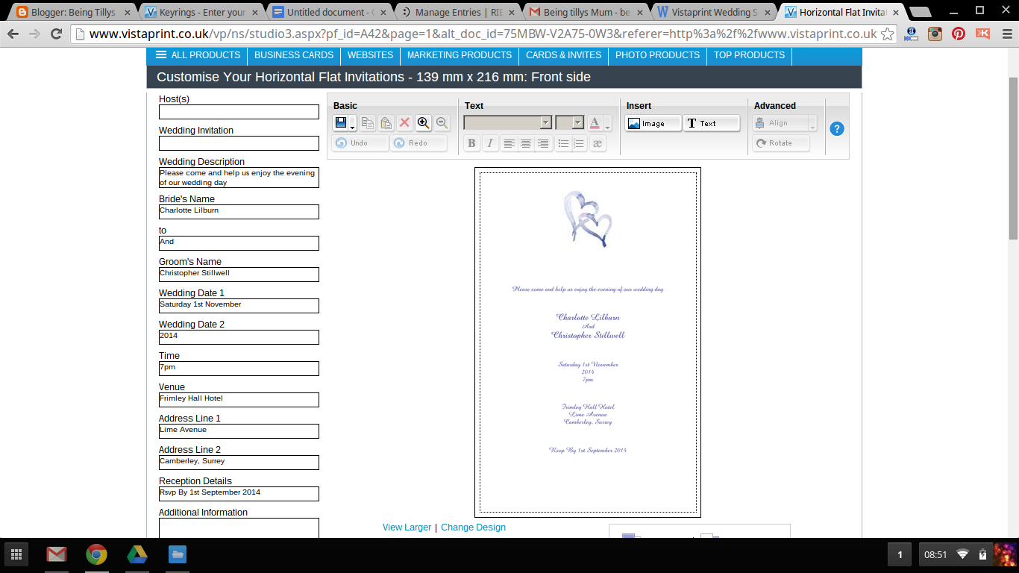Toggle Bold text formatting

tap(471, 143)
